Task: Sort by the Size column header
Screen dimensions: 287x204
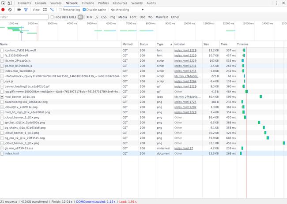Action: tap(211, 44)
